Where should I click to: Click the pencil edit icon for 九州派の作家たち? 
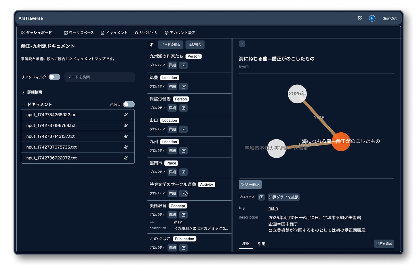[183, 65]
